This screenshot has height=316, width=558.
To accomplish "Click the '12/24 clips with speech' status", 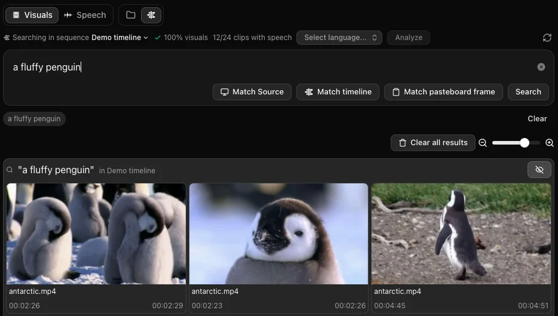I will click(252, 38).
